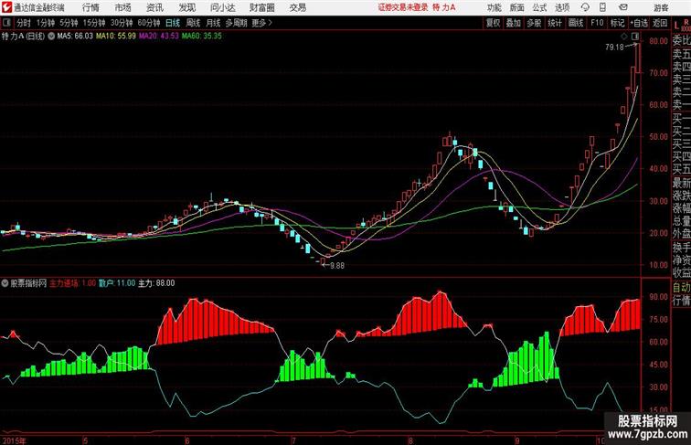The width and height of the screenshot is (691, 445).
Task: Open the 问小达 menu
Action: click(222, 7)
